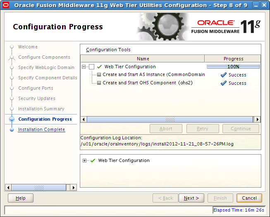This screenshot has width=270, height=217.
Task: Click the Security Updates step circle marker
Action: (12, 98)
